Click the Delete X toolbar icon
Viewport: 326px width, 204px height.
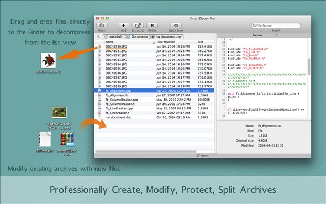point(152,25)
